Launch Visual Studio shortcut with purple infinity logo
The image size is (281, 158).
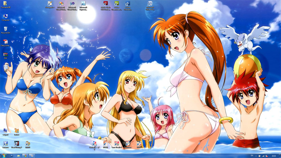[x=72, y=6]
